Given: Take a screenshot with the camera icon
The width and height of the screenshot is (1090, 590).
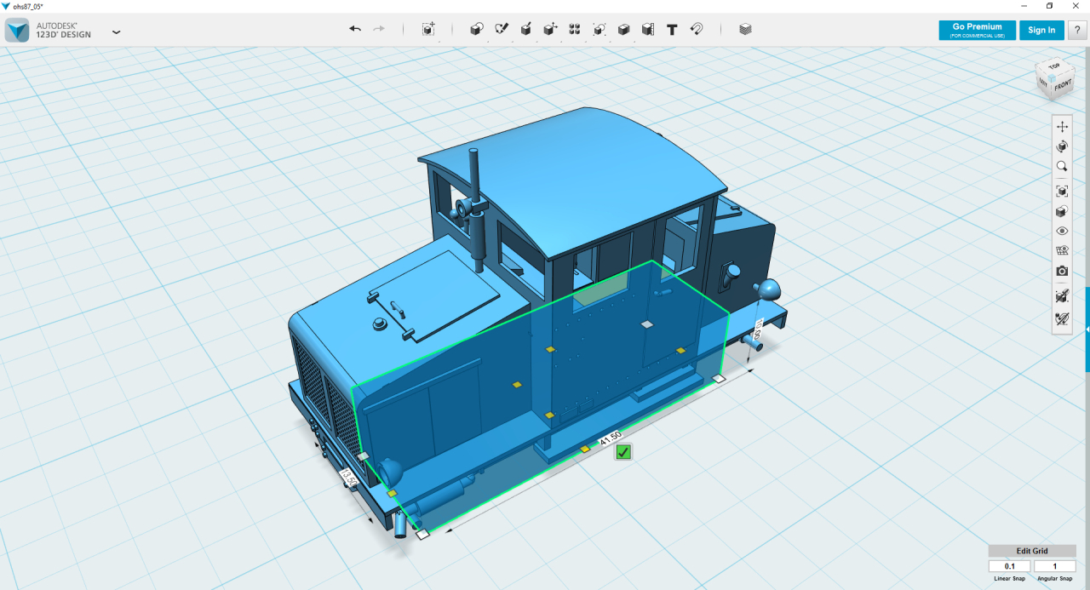Looking at the screenshot, I should click(1062, 272).
